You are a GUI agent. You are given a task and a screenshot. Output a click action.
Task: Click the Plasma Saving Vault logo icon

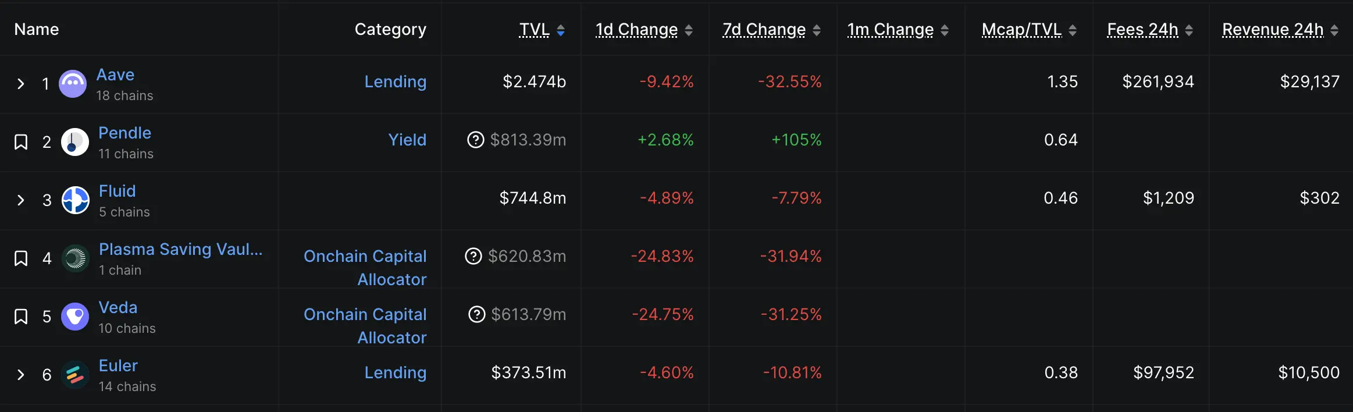(75, 258)
